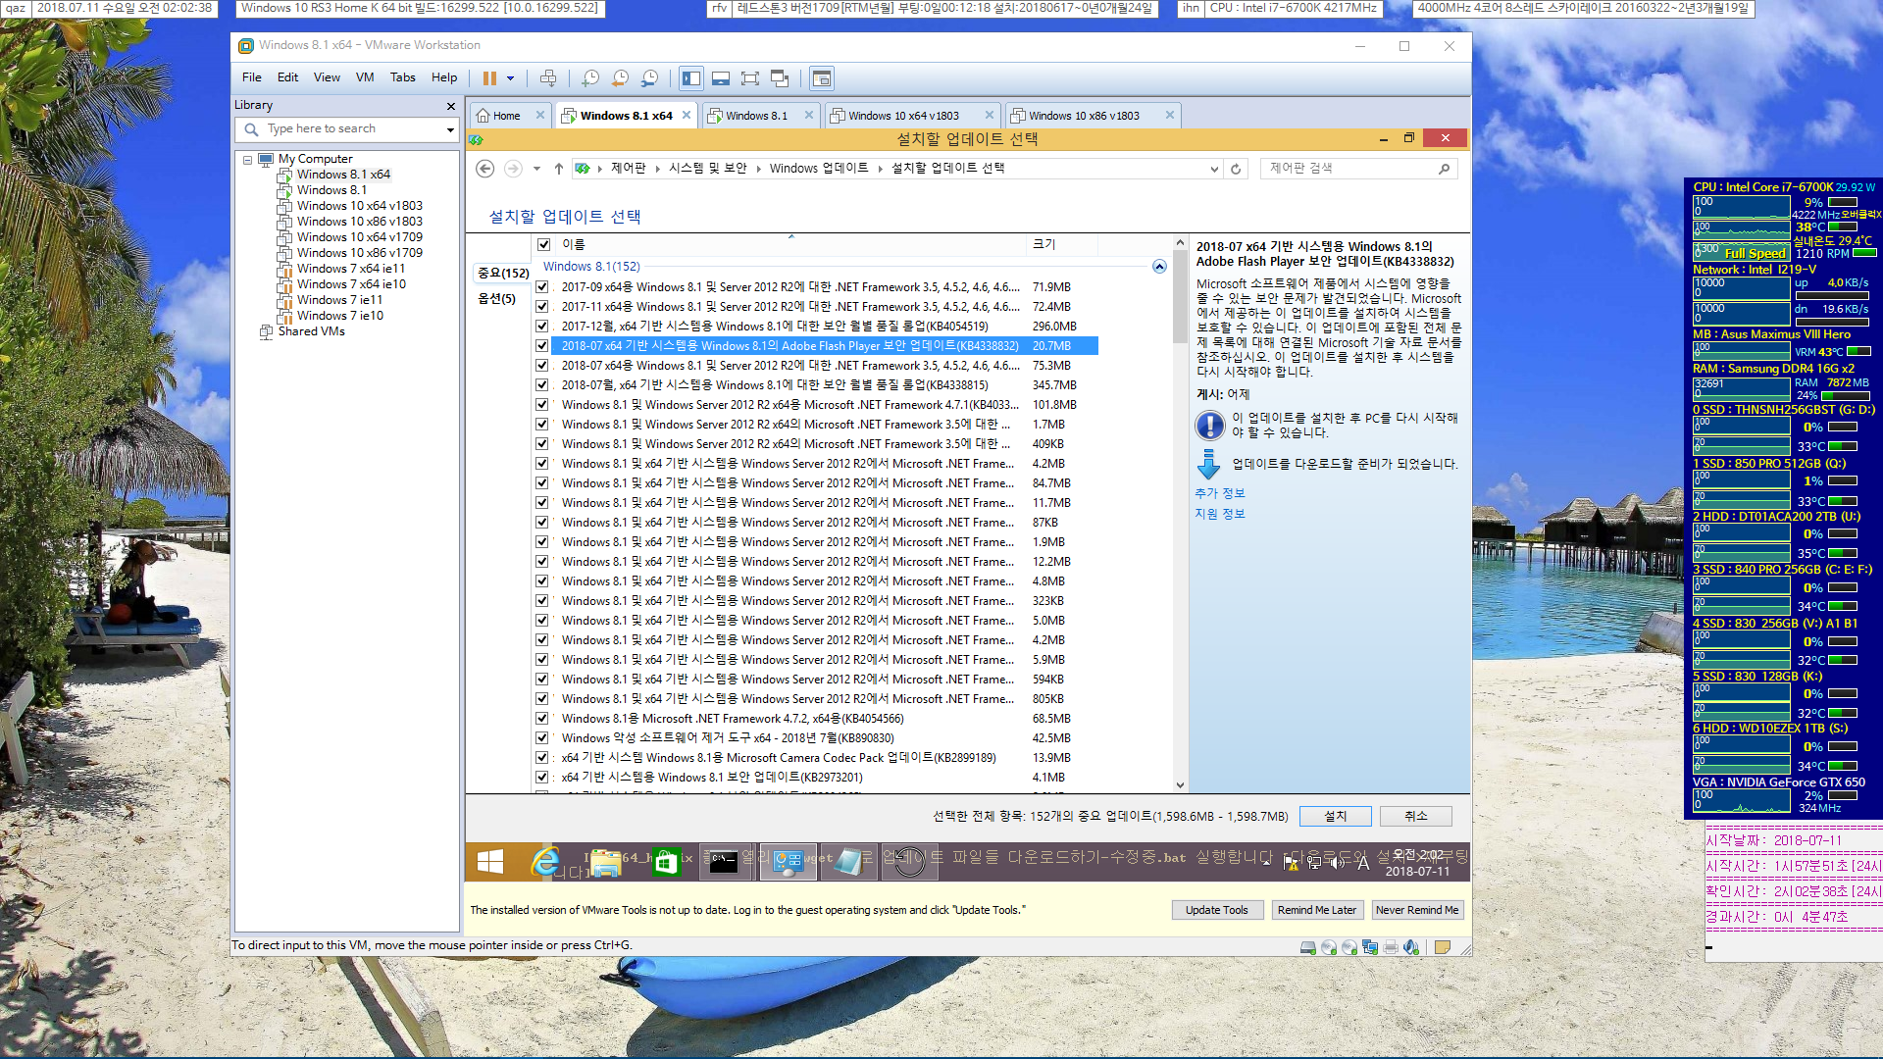Screen dimensions: 1883x1059
Task: Uncheck the KB4054519 2017-12 monthly rollup
Action: [x=541, y=327]
